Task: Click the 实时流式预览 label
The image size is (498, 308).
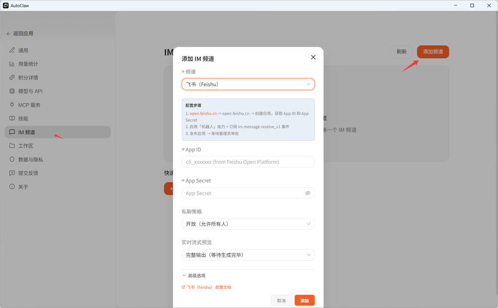Action: pyautogui.click(x=196, y=242)
